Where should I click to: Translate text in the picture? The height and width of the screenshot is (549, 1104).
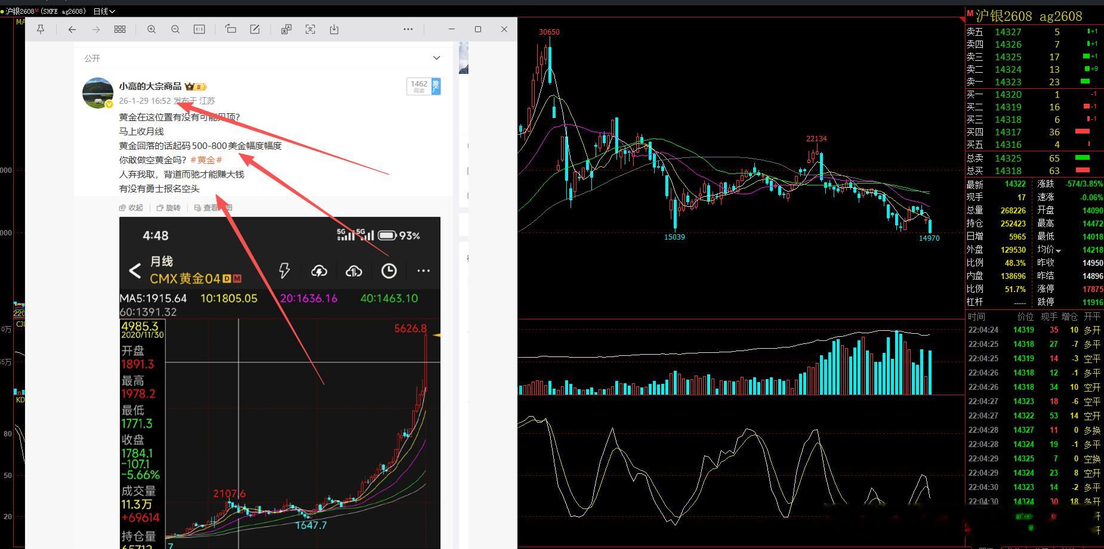tap(286, 29)
